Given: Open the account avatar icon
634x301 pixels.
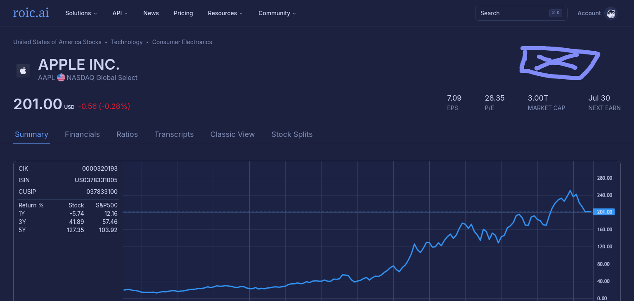Looking at the screenshot, I should (x=610, y=13).
